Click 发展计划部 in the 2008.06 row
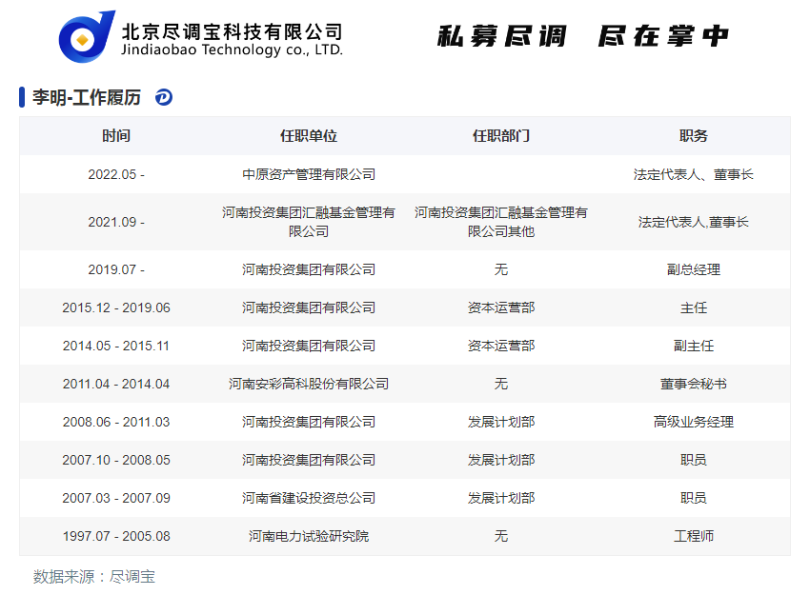810x595 pixels. click(501, 422)
